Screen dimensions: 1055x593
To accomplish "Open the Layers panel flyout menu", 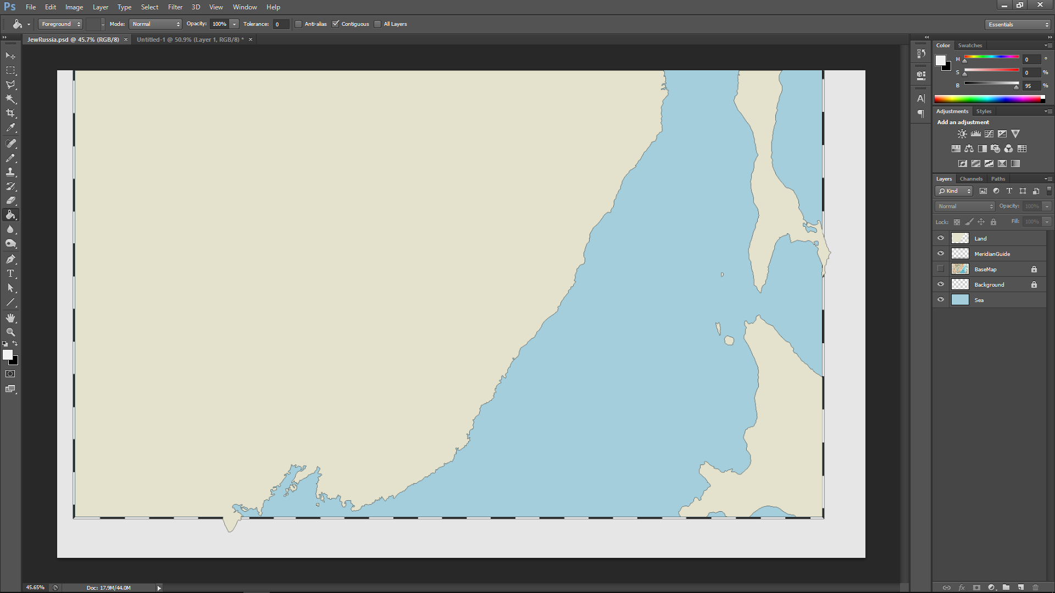I will tap(1048, 179).
